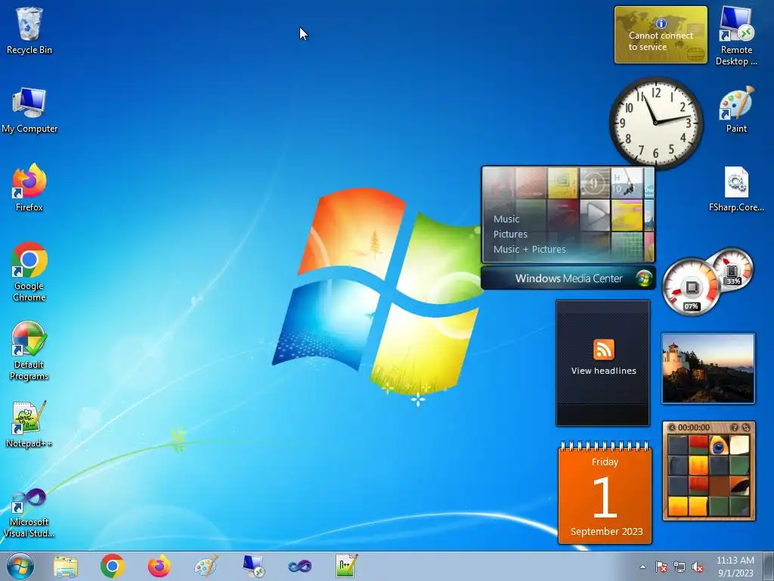Open Remote Desktop from the taskbar
Image resolution: width=774 pixels, height=581 pixels.
coord(253,566)
